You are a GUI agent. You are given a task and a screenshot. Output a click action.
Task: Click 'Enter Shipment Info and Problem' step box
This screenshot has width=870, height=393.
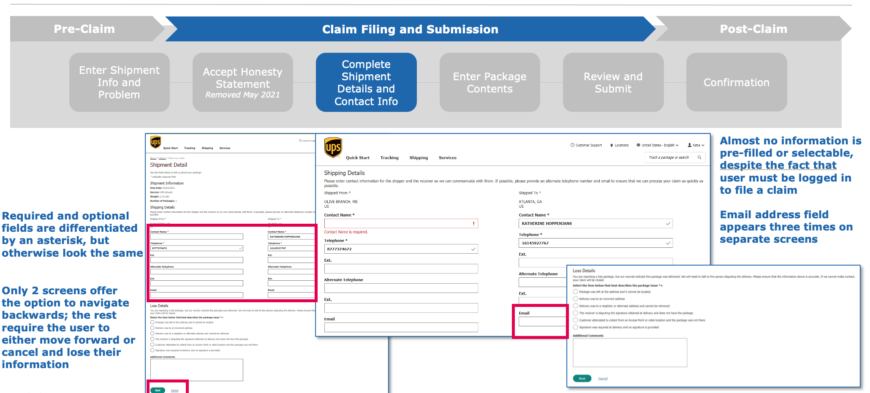[120, 82]
